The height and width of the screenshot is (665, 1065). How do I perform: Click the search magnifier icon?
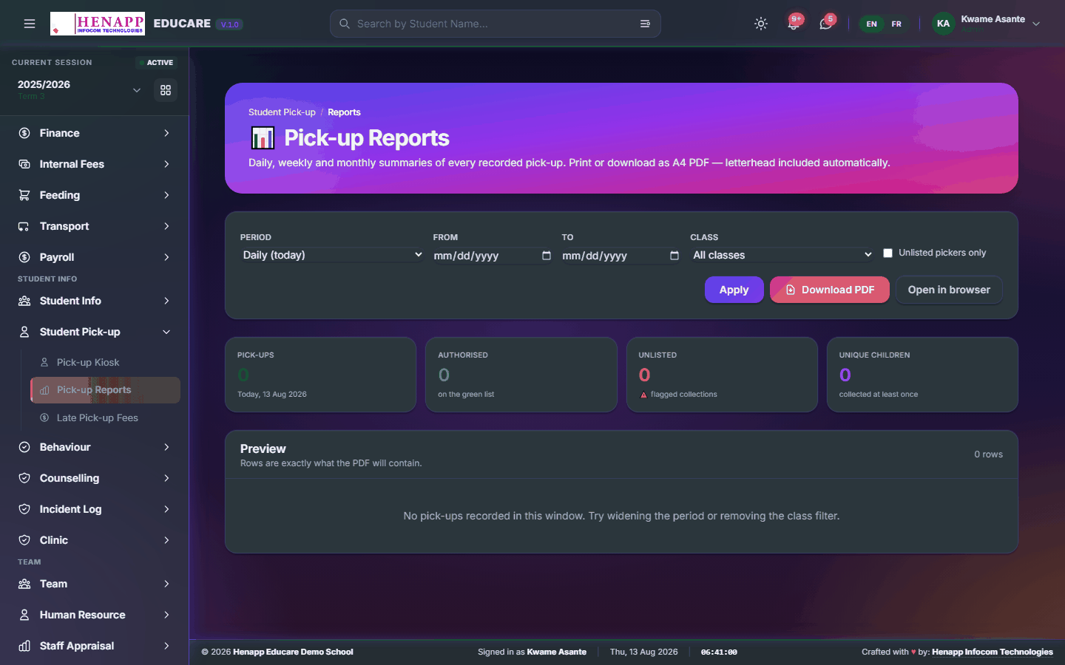345,24
